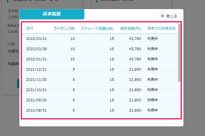The image size is (205, 136).
Task: Click the ストレージ容量(GB) column header
Action: click(97, 28)
